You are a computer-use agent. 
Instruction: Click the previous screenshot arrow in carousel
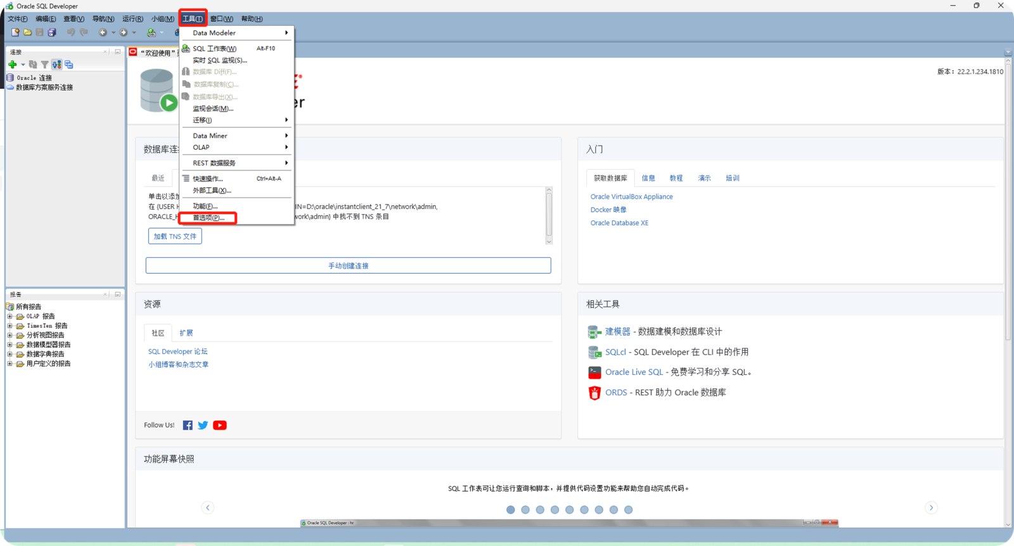click(x=208, y=507)
